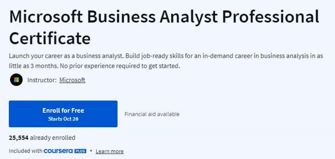This screenshot has height=159, width=335.
Task: Open the Microsoft instructor link
Action: pos(72,80)
